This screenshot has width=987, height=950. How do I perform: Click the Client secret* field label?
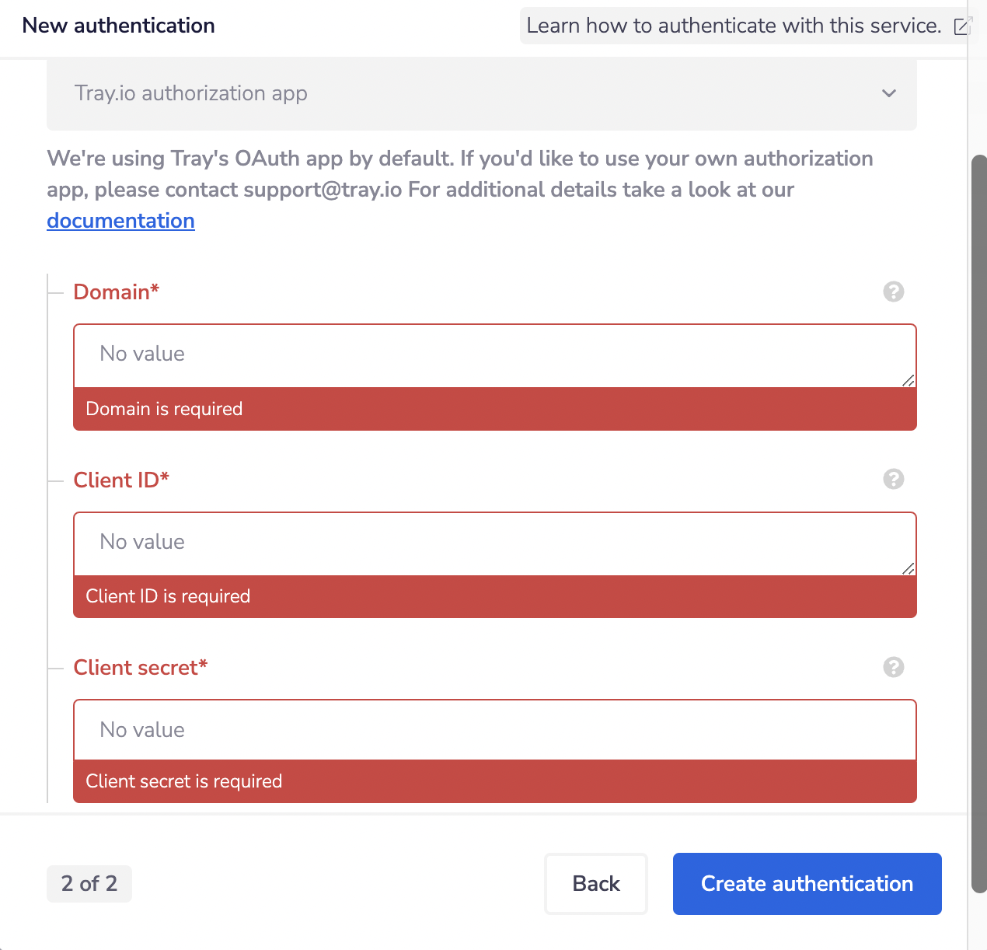coord(141,668)
